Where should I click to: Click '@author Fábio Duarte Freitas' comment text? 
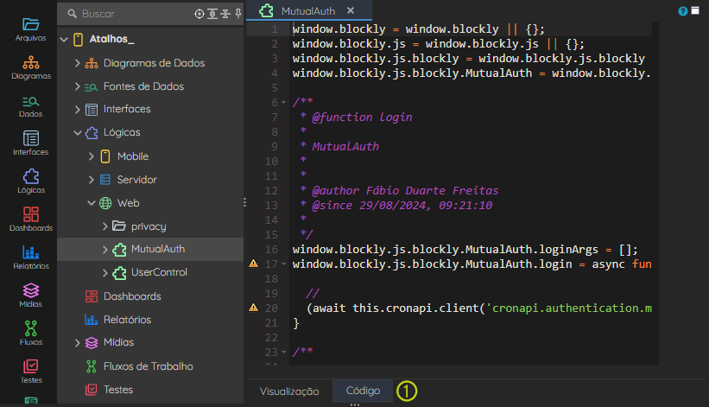[x=405, y=190]
